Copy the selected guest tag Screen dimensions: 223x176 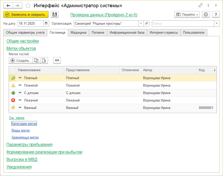tap(36, 60)
